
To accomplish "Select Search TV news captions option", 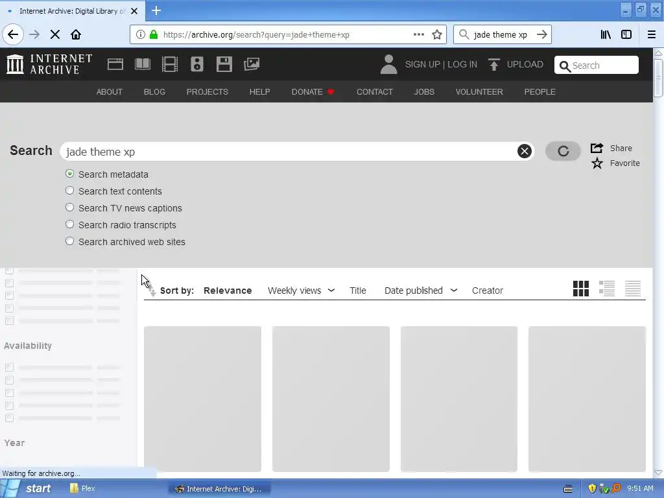I will [69, 207].
